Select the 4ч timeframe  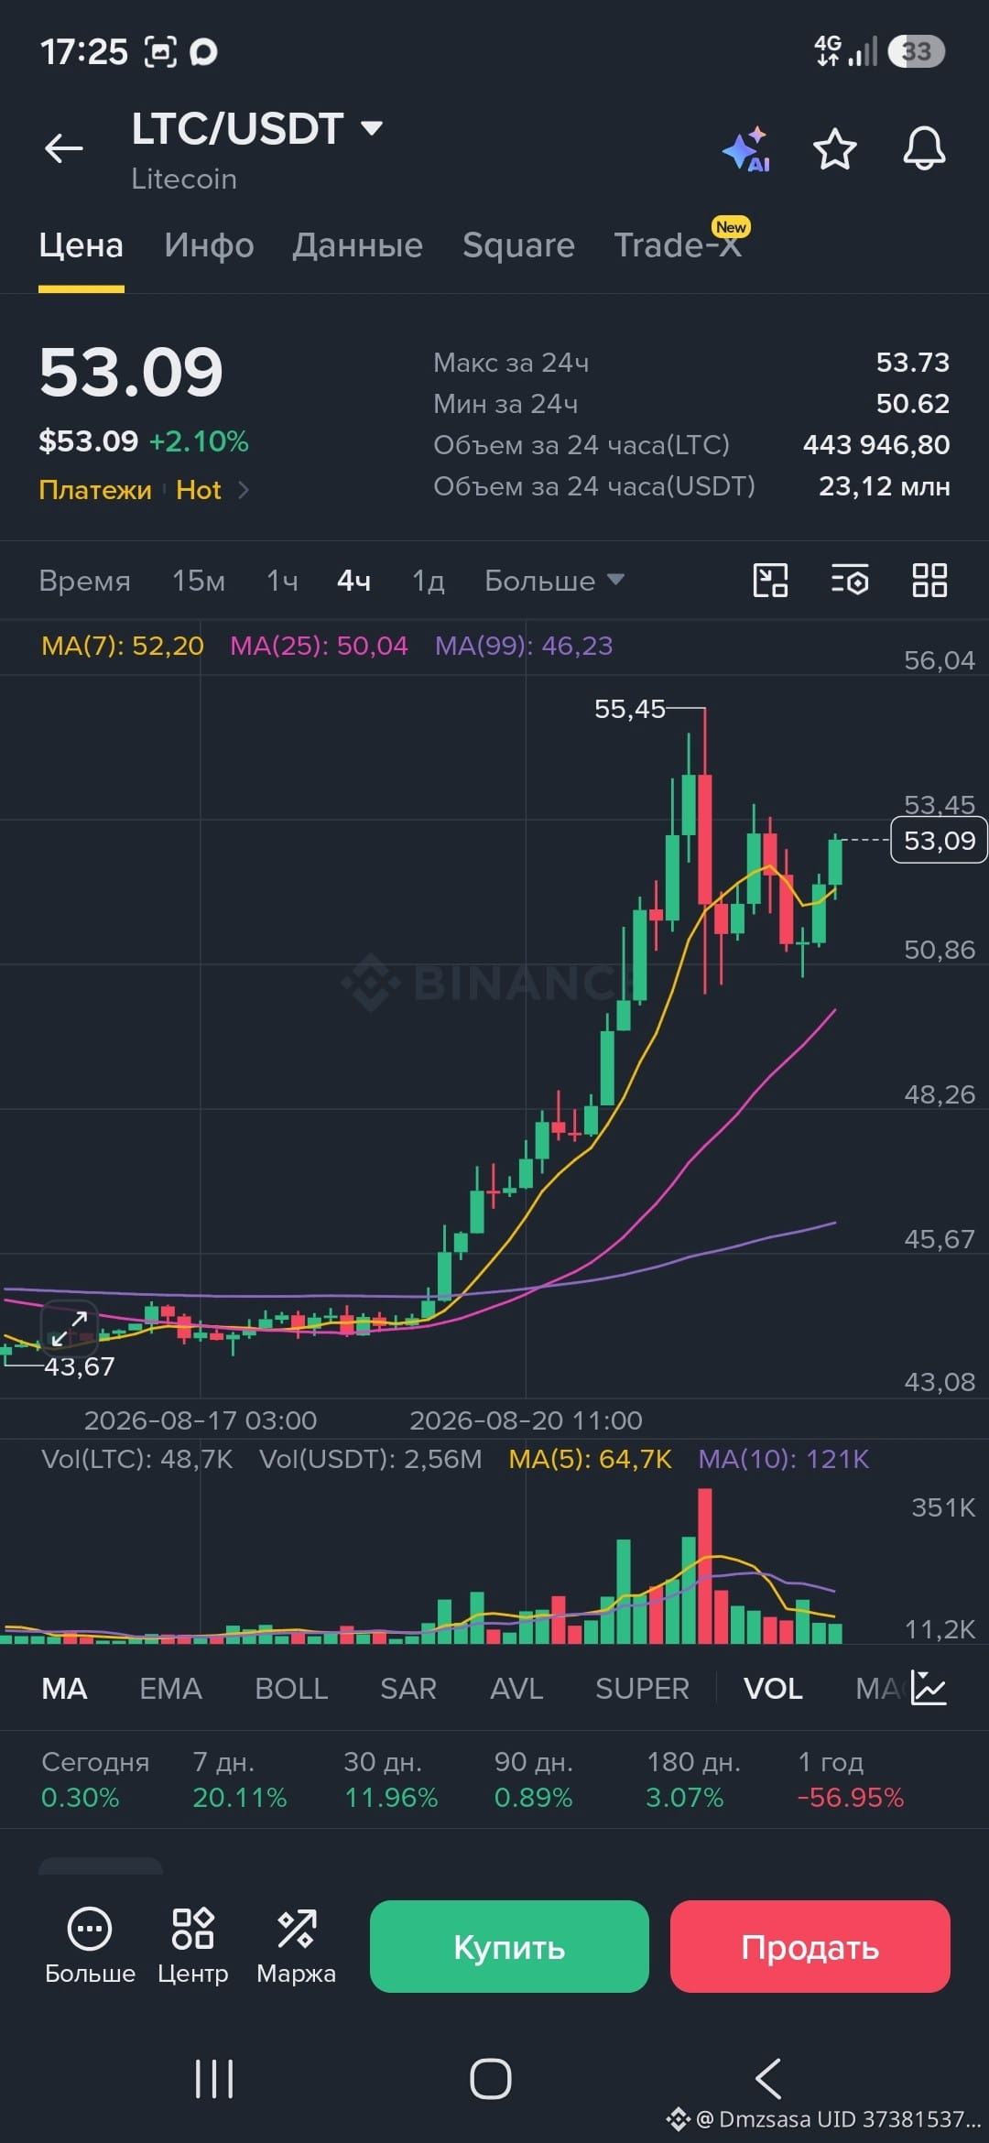point(353,581)
